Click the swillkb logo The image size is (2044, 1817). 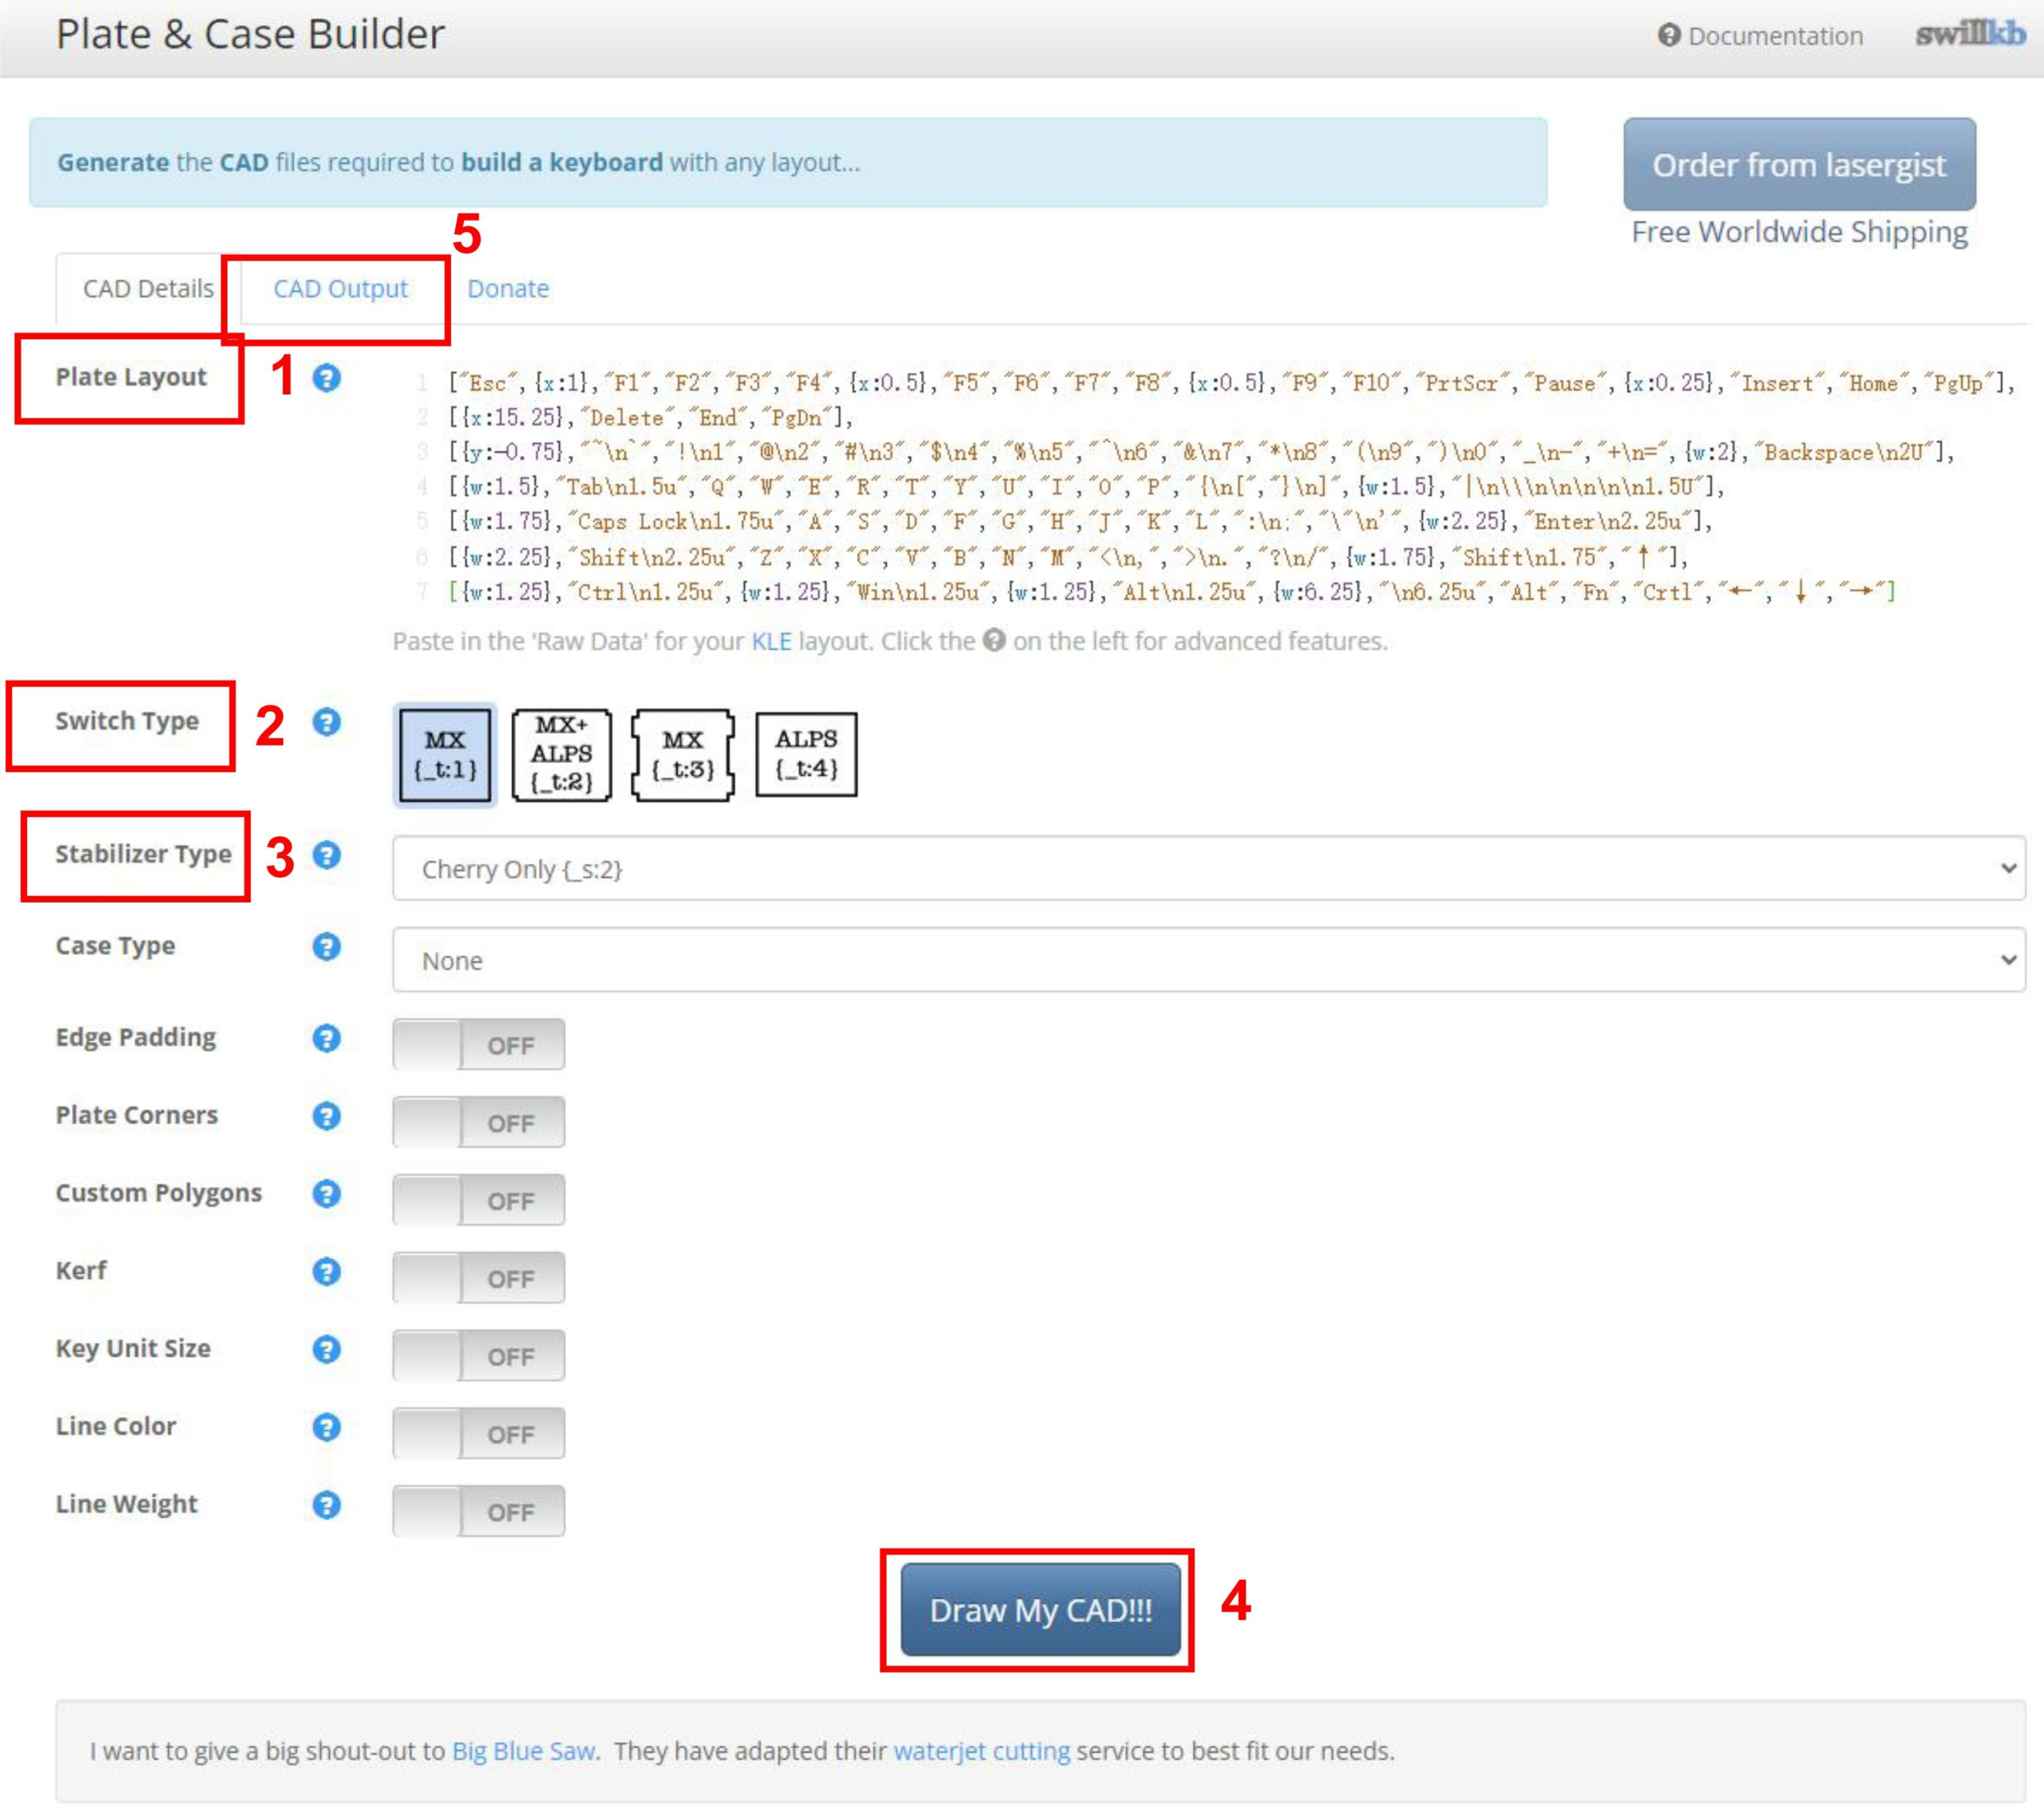coord(1970,34)
